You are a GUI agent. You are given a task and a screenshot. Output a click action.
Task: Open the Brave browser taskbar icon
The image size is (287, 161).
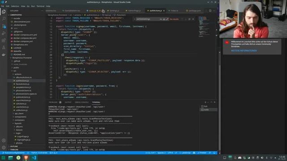pyautogui.click(x=26, y=158)
